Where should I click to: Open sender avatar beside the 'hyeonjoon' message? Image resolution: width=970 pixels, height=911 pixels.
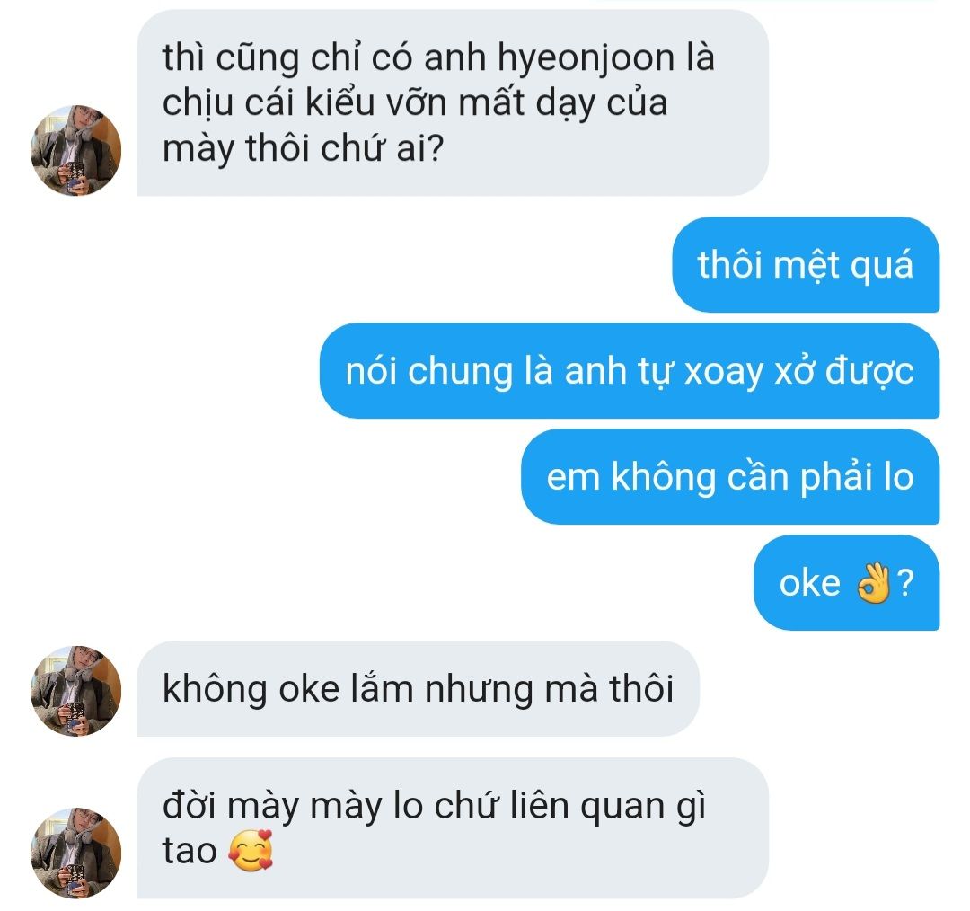76,150
